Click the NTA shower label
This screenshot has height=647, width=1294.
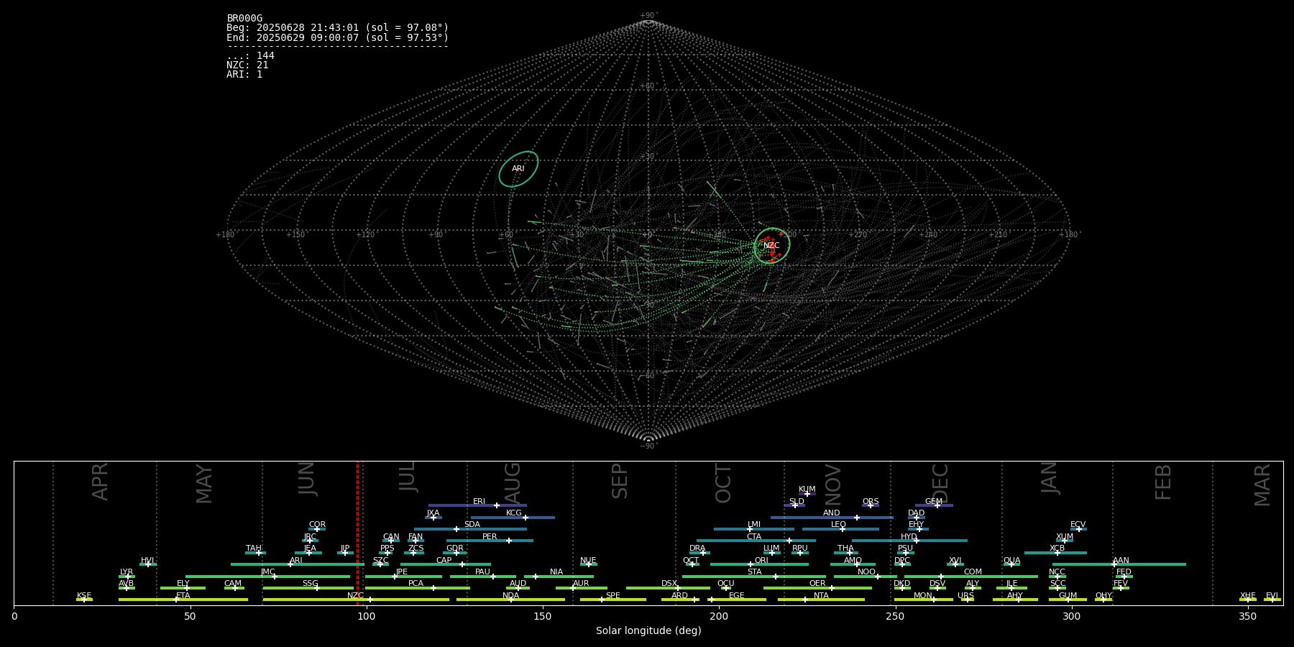(x=821, y=596)
